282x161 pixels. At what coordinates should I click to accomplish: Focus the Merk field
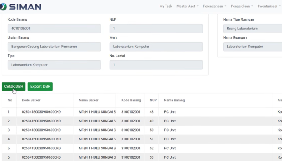click(x=156, y=47)
